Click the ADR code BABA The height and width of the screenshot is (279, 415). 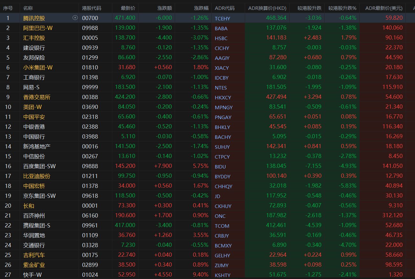(221, 29)
